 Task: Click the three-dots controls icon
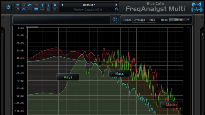click(42, 9)
